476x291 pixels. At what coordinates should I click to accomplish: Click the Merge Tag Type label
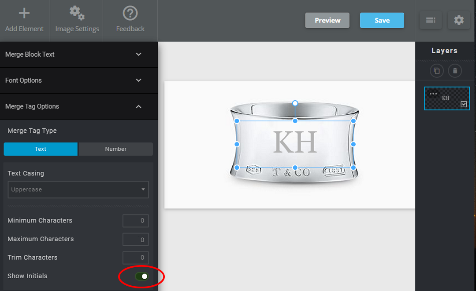click(32, 131)
